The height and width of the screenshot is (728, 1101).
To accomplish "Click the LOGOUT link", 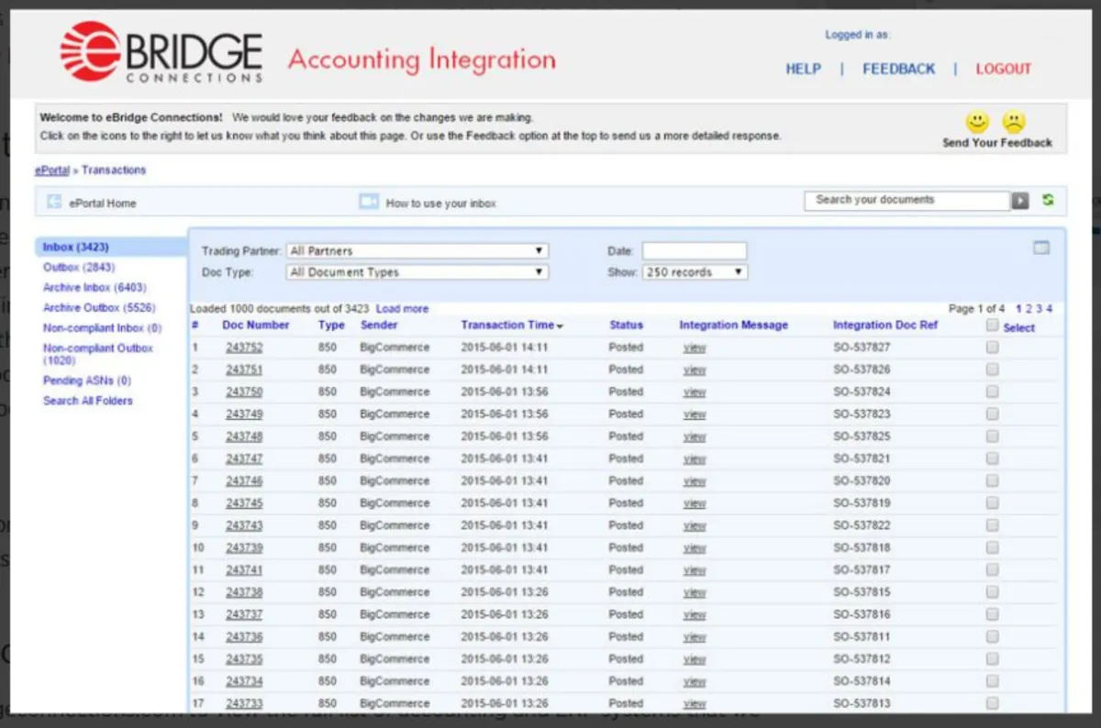I will click(1003, 69).
